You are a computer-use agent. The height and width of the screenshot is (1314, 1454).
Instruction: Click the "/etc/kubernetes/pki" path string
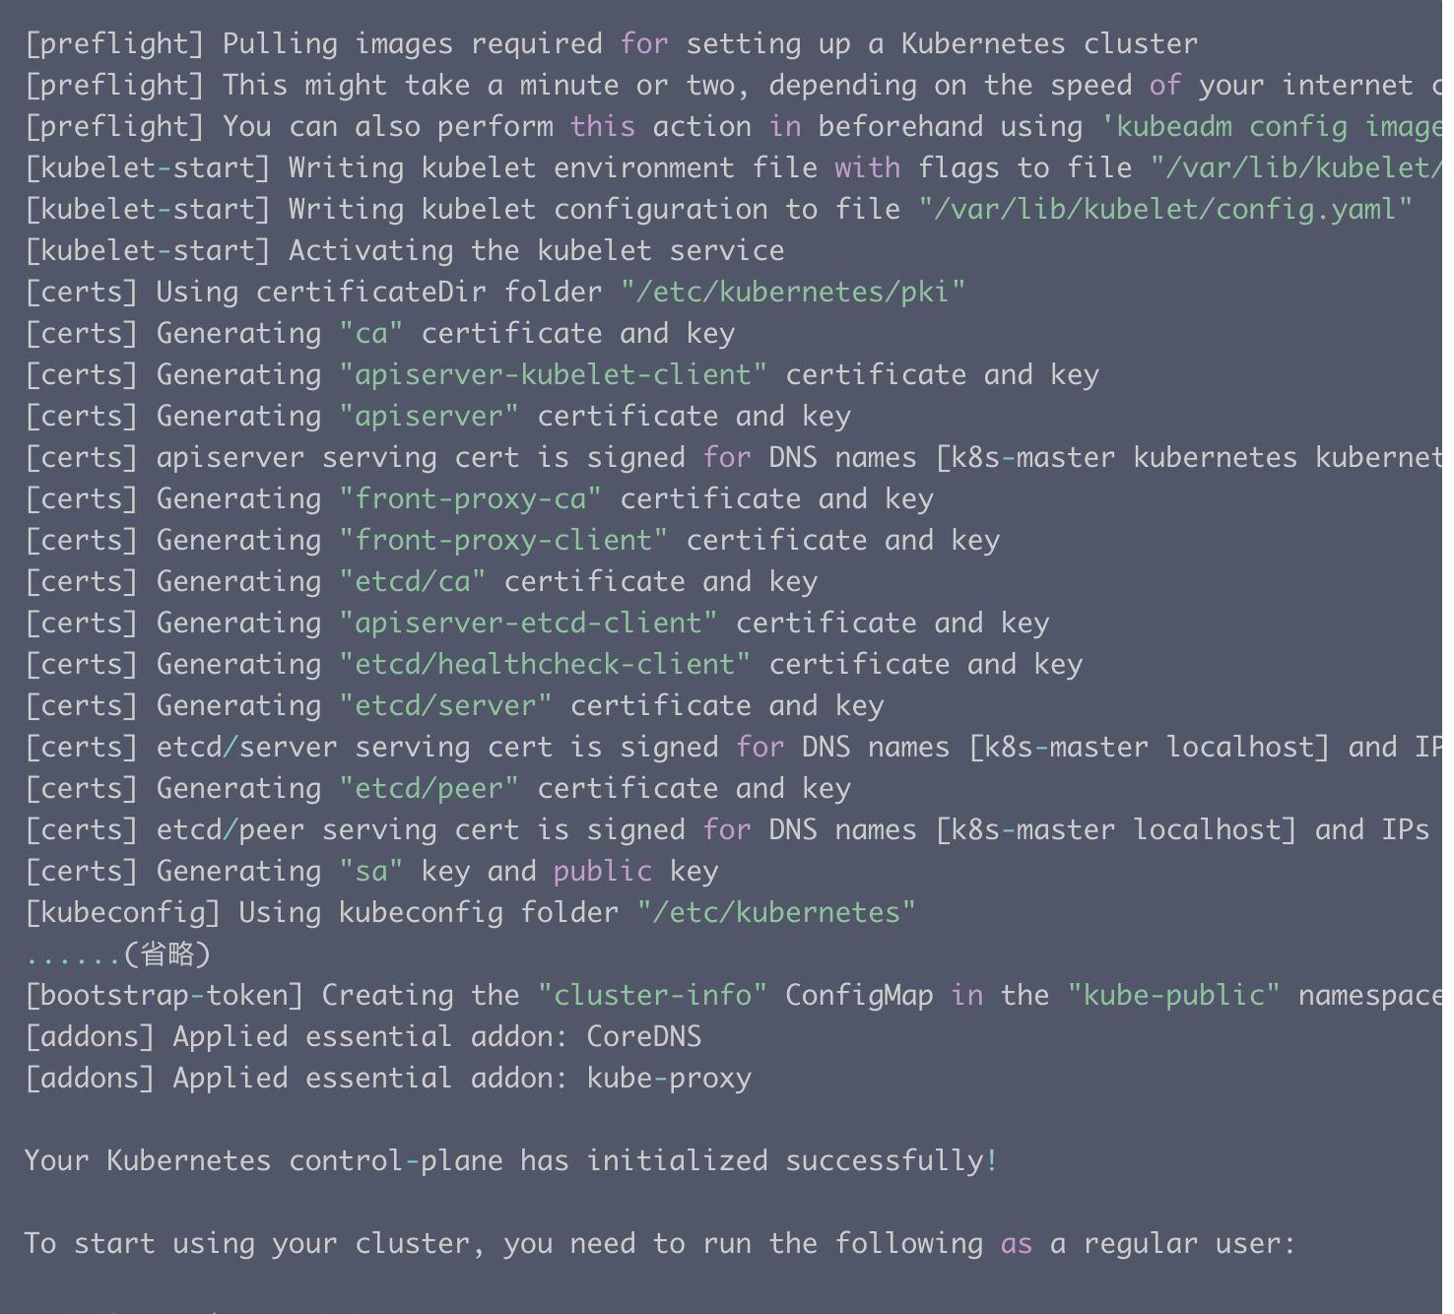coord(793,293)
